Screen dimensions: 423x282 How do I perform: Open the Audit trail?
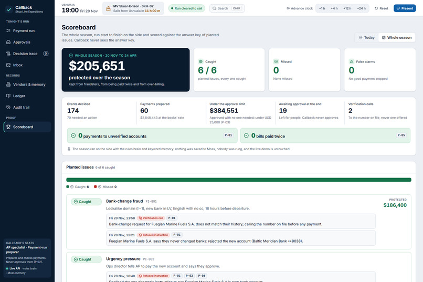click(27, 108)
